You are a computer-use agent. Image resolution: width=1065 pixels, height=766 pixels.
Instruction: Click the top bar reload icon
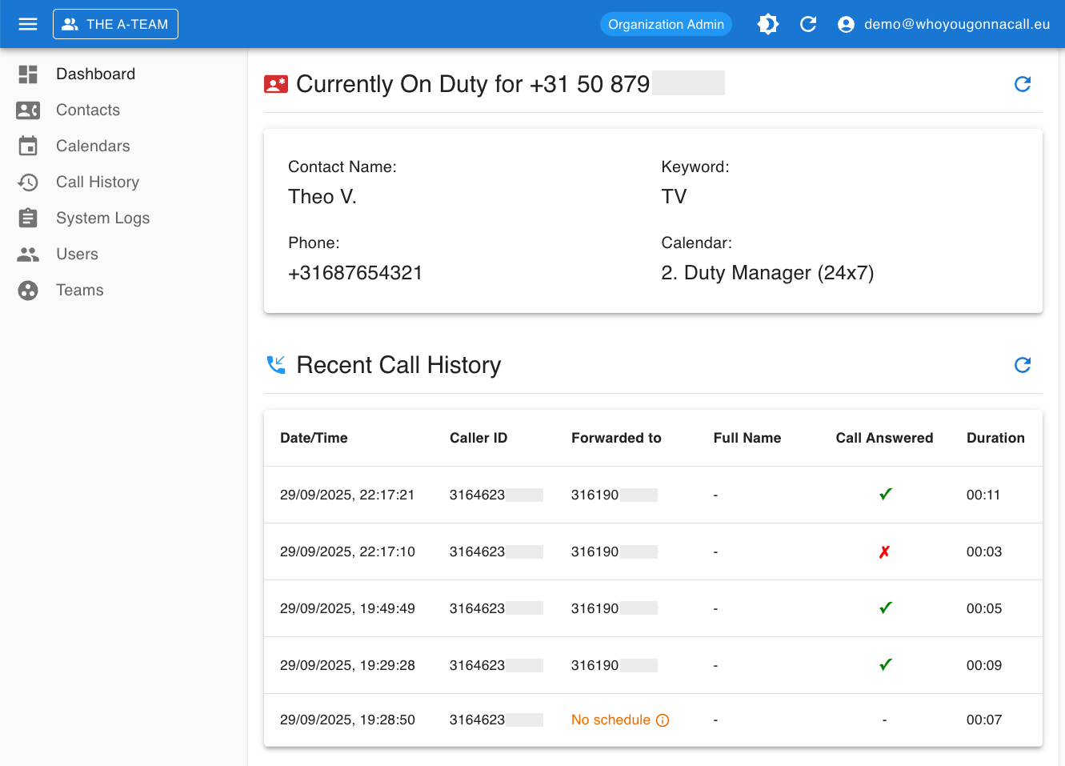808,24
